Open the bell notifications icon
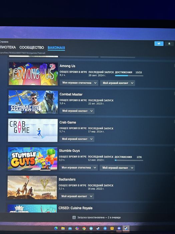Screen dimensions: 175x234 [169, 43]
